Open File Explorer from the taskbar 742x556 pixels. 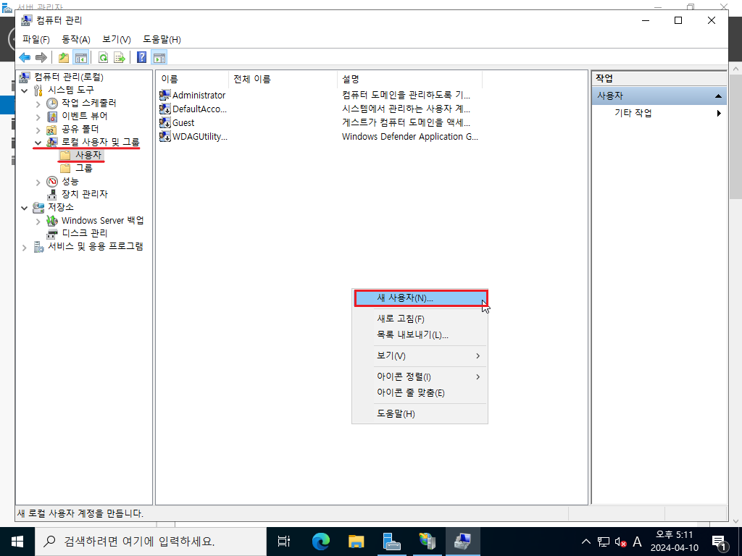357,542
